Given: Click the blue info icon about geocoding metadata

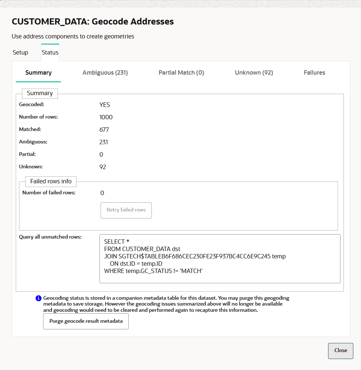Looking at the screenshot, I should 38,298.
